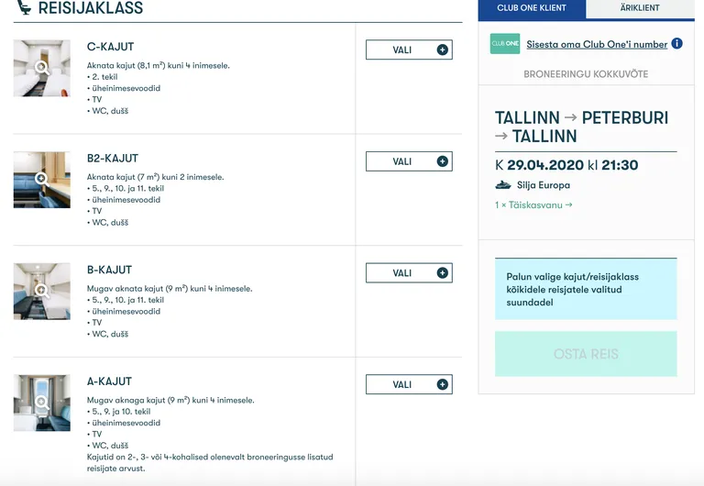Zoom the C-KAJUT cabin photo

pyautogui.click(x=42, y=68)
